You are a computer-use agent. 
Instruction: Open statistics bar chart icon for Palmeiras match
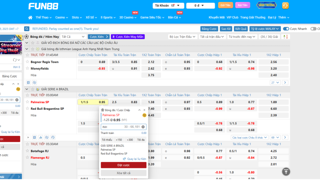[x=40, y=137]
